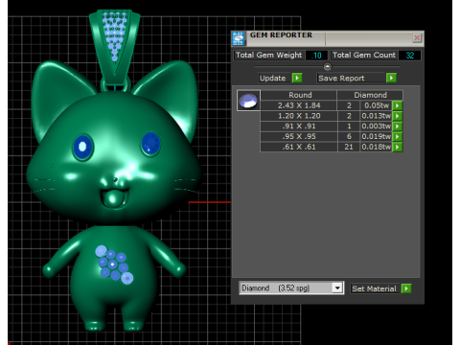Click the 0.018tw weight cell

(377, 147)
